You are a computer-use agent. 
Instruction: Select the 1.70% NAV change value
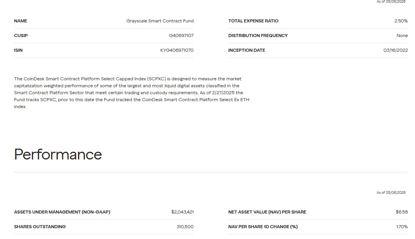(x=402, y=227)
